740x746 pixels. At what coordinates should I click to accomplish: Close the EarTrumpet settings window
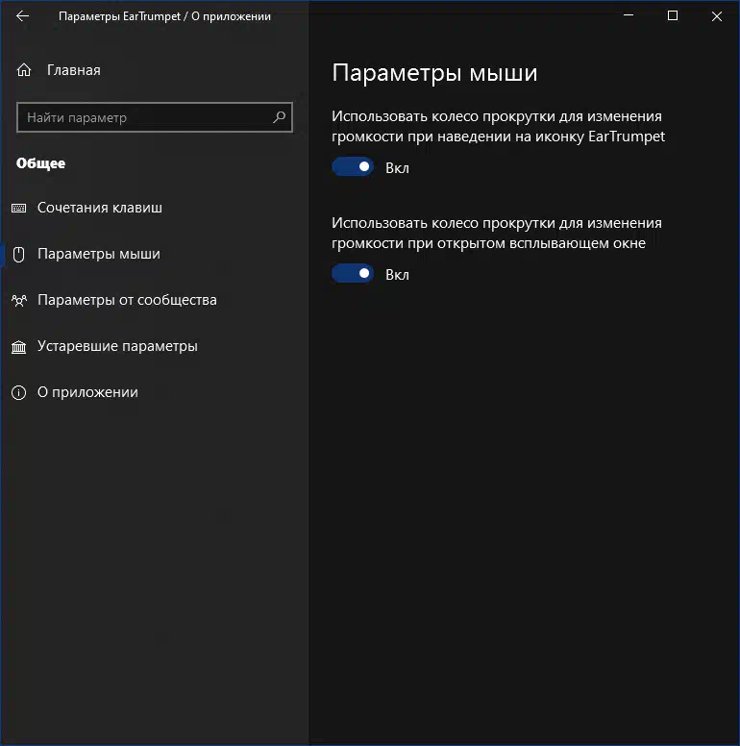[x=717, y=15]
